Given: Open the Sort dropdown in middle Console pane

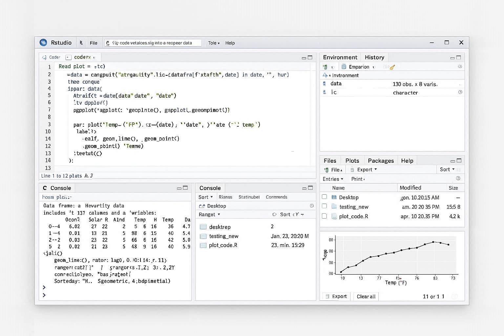Looking at the screenshot, I should (206, 197).
